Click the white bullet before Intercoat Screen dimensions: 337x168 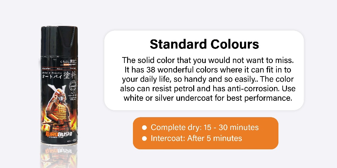(x=144, y=139)
